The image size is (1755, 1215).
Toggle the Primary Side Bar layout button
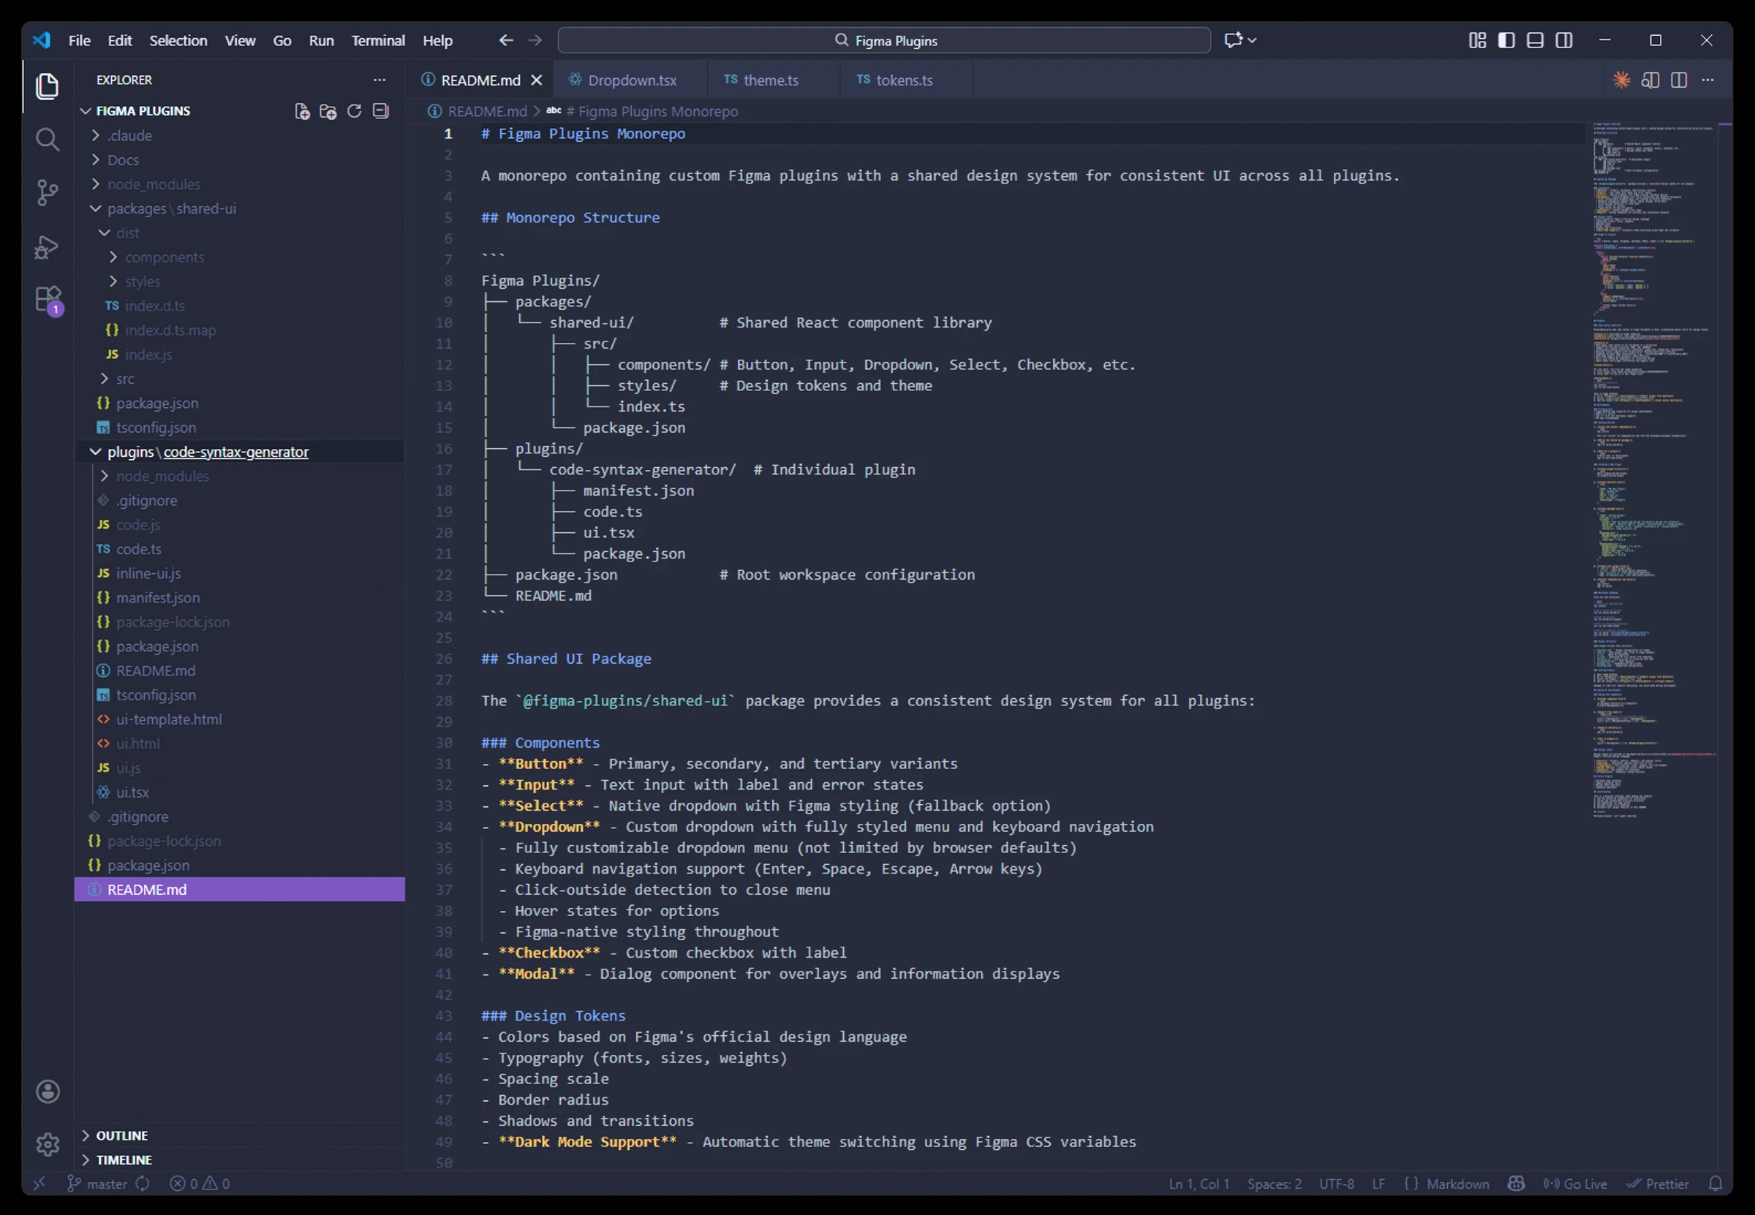1506,40
